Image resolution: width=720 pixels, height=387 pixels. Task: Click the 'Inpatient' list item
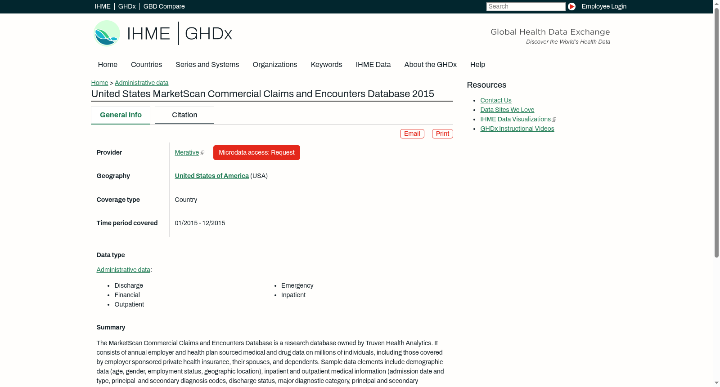293,295
